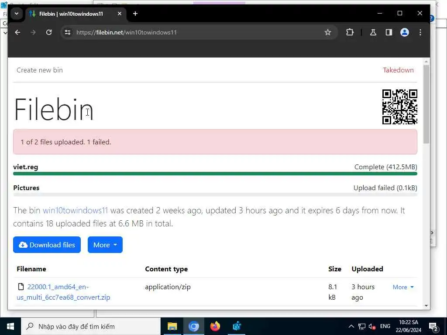Click the Download files button

click(47, 245)
